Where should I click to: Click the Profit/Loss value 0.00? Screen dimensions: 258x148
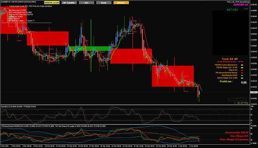pyautogui.click(x=244, y=83)
